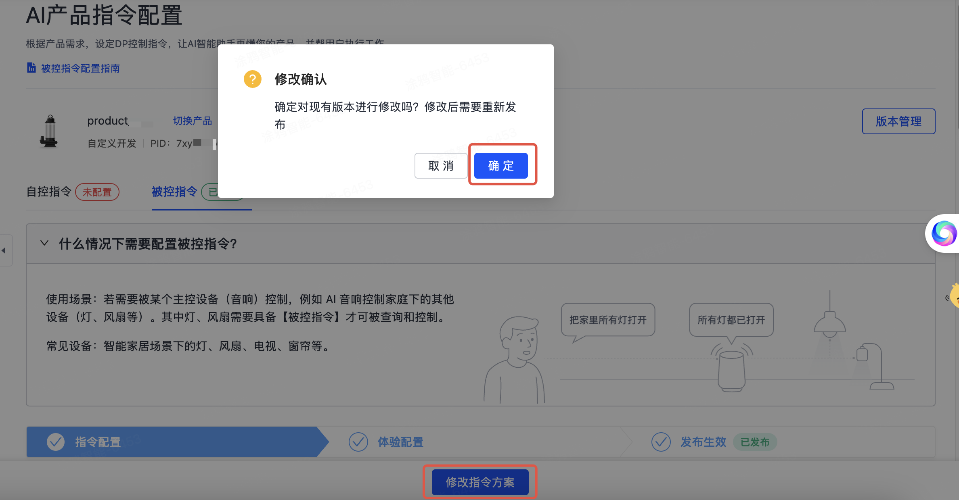
Task: Click 修改指令方案 button at bottom
Action: 480,482
